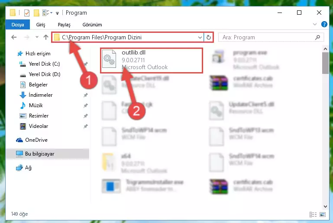Viewport: 333px width, 223px height.
Task: Select the Görünüm ribbon tab
Action: (x=92, y=25)
